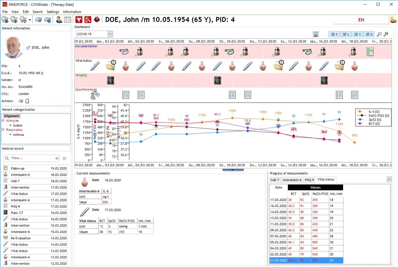Click the magnifier icon with circle badge
398x267 pixels.
point(386,34)
